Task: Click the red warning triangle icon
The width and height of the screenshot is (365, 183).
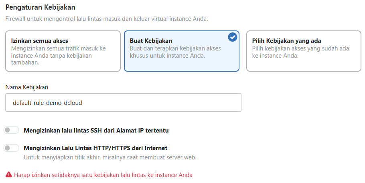Action: click(x=8, y=175)
